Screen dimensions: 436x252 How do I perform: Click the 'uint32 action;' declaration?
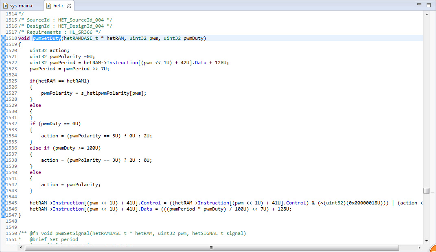point(50,50)
